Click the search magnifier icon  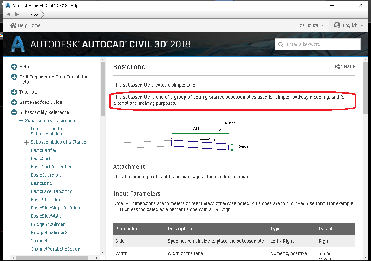(281, 44)
